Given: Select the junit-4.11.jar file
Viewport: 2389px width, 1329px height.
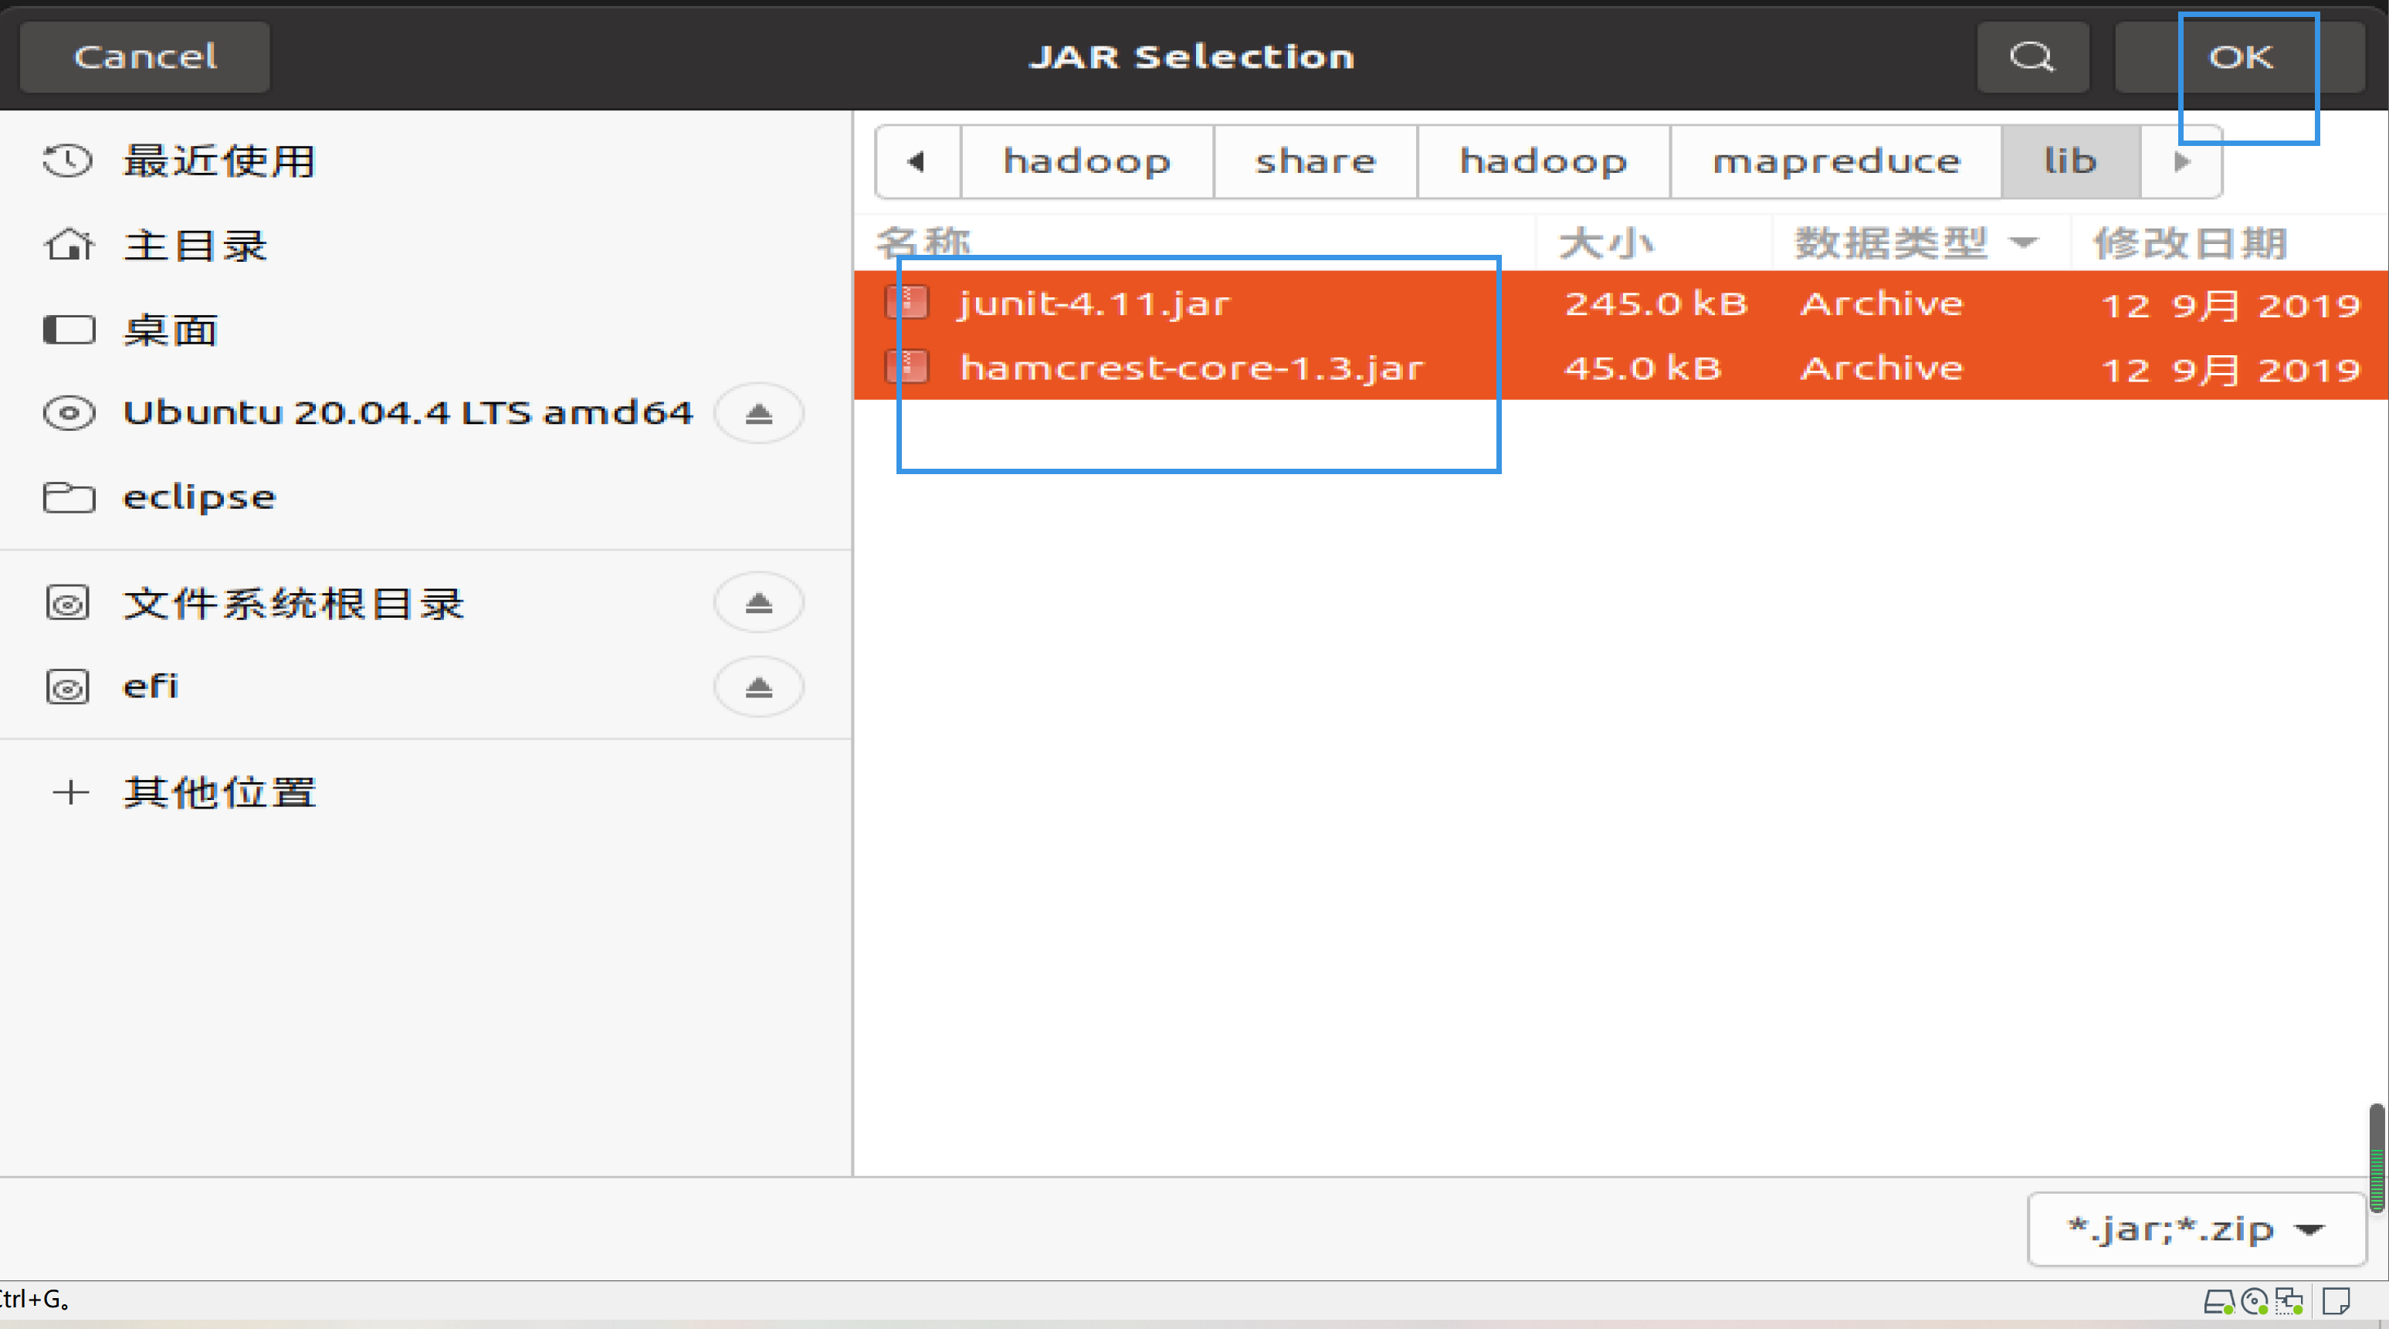Looking at the screenshot, I should (x=1094, y=304).
